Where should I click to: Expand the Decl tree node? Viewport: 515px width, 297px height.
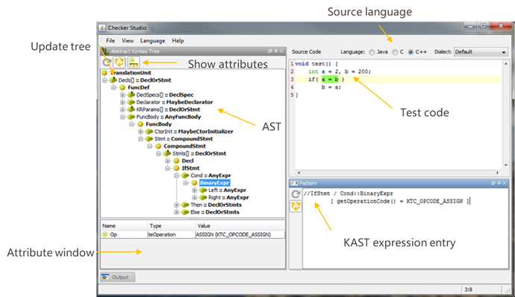tap(167, 161)
